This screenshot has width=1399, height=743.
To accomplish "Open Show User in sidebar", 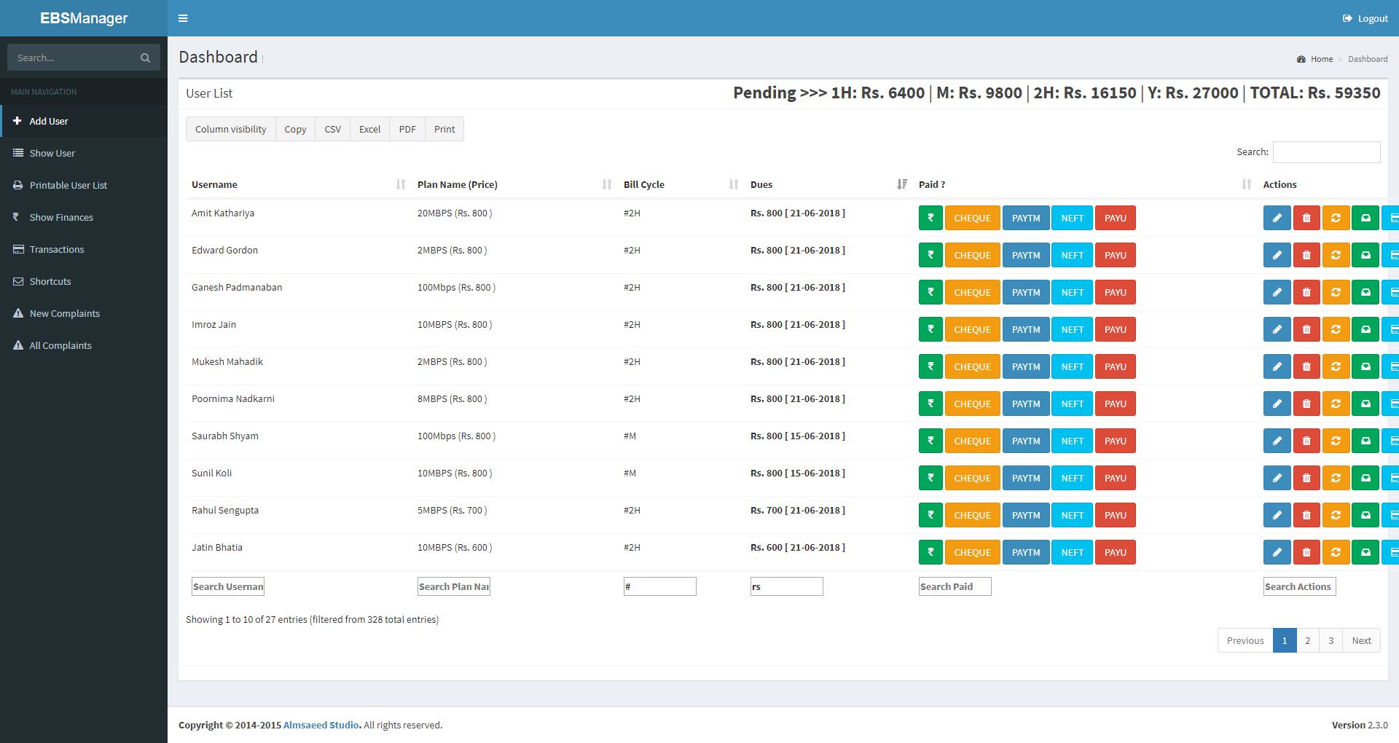I will 84,153.
